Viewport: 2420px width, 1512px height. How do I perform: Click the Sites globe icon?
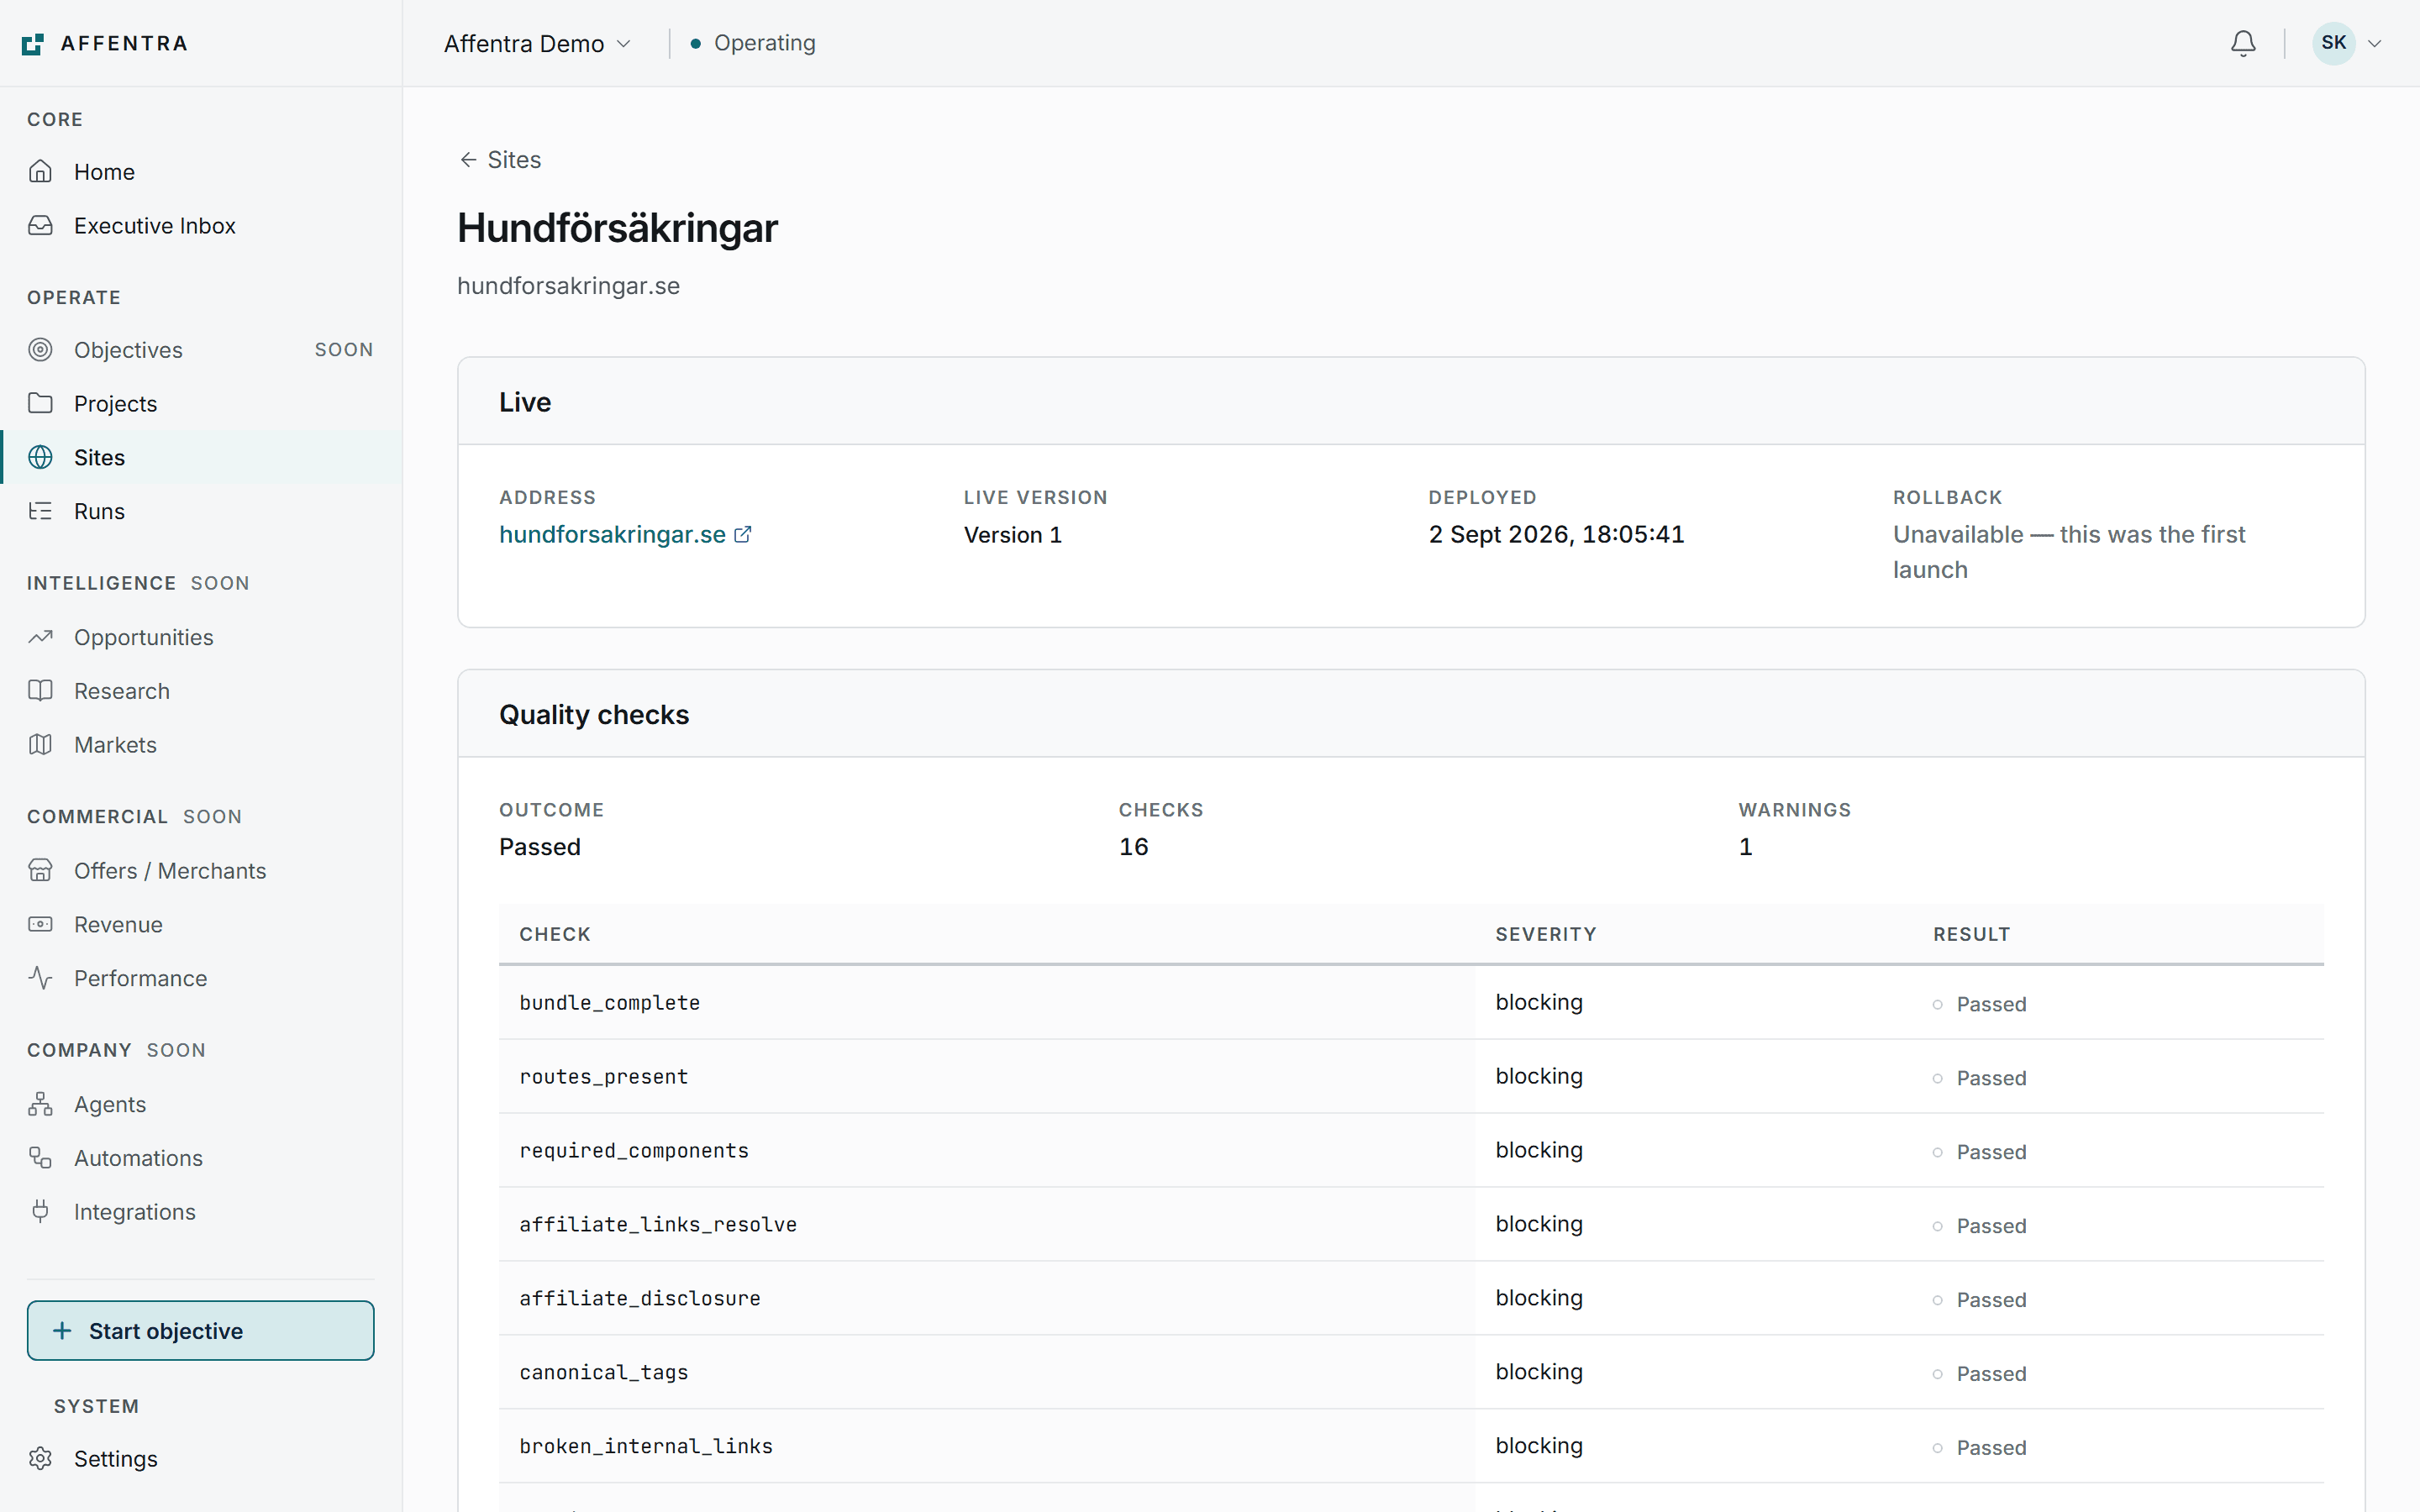tap(40, 457)
